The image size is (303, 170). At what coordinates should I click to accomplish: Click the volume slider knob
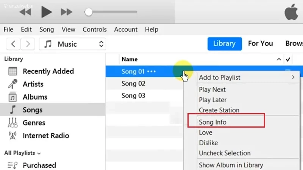89,12
